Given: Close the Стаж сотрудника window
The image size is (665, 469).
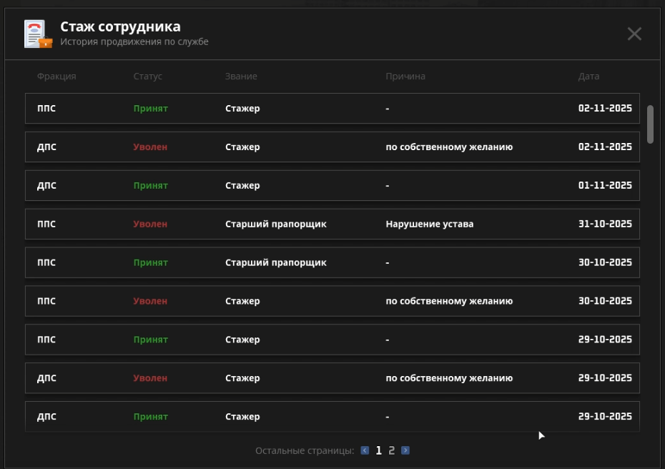Looking at the screenshot, I should click(x=634, y=34).
